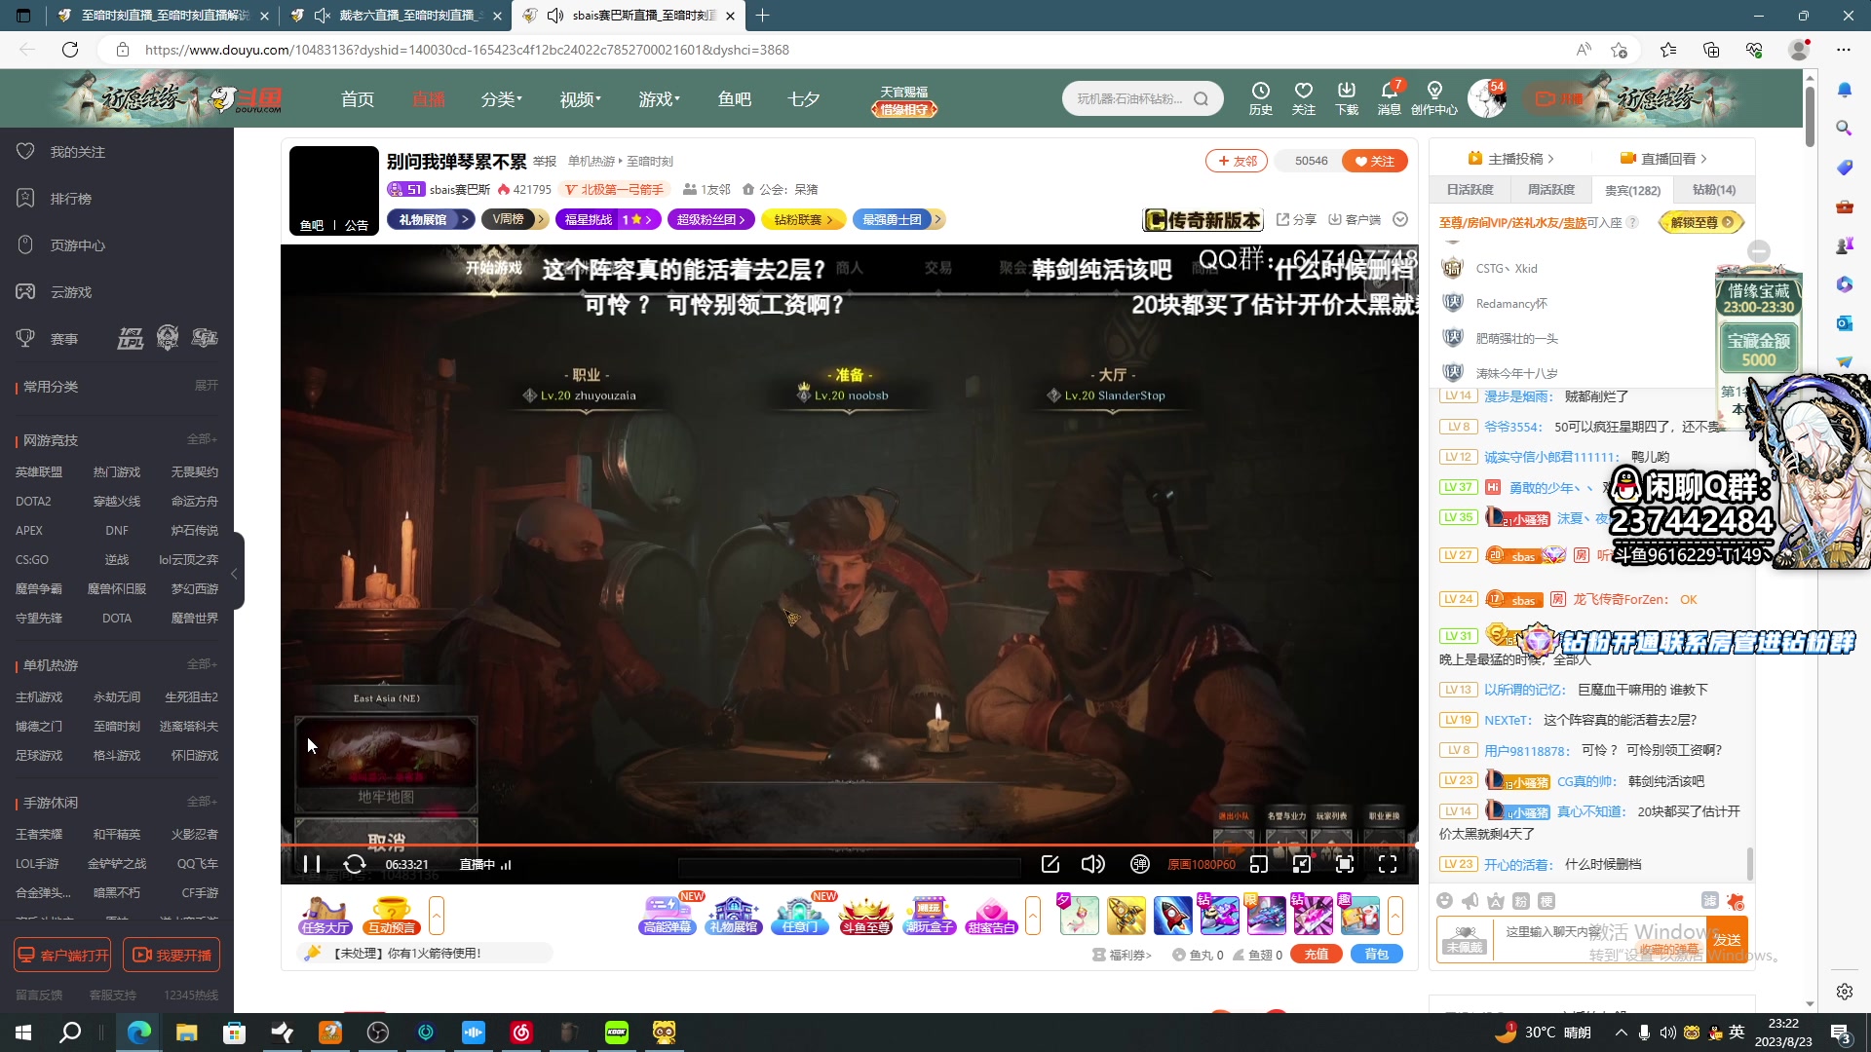Send chat message with 发送 button
Image resolution: width=1871 pixels, height=1052 pixels.
point(1728,939)
